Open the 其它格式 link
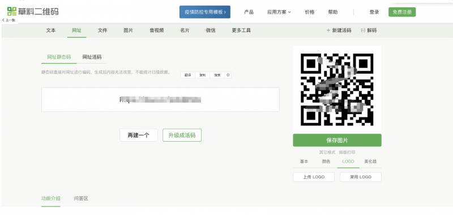 327,152
